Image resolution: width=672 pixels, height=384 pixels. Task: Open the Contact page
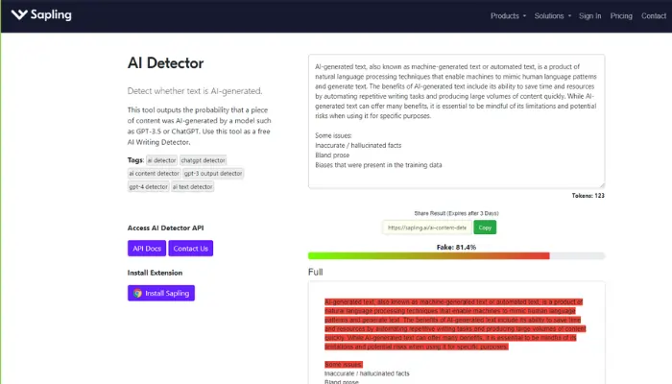click(x=654, y=16)
